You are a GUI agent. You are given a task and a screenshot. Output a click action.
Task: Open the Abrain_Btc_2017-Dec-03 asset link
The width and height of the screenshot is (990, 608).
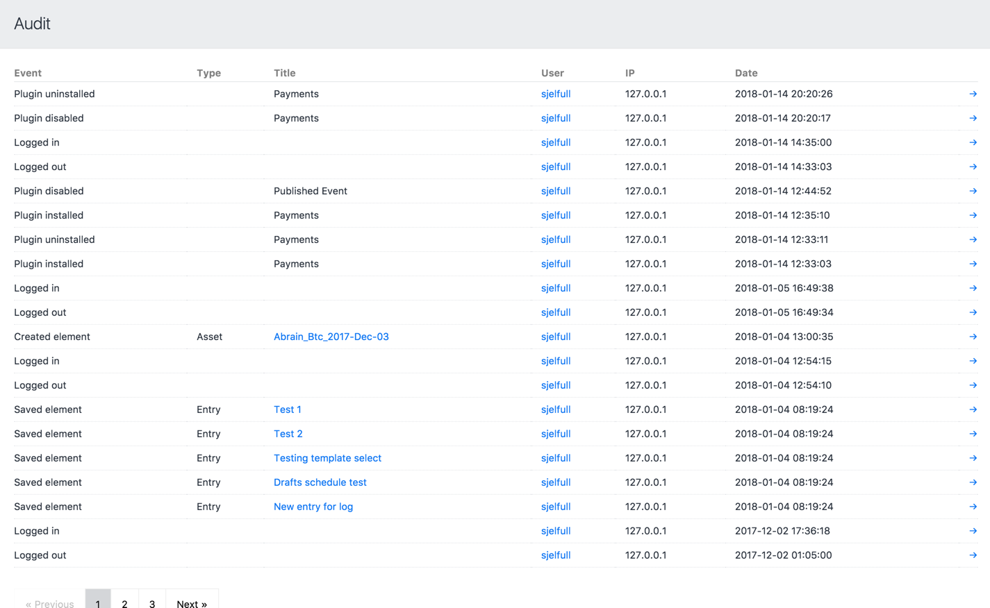tap(331, 337)
